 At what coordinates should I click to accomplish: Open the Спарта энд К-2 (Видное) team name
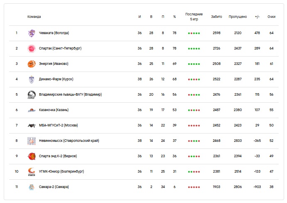pos(58,156)
